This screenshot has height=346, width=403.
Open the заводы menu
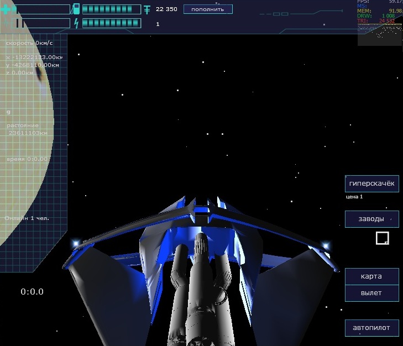(371, 219)
